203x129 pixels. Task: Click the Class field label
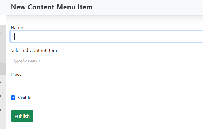[x=16, y=75]
